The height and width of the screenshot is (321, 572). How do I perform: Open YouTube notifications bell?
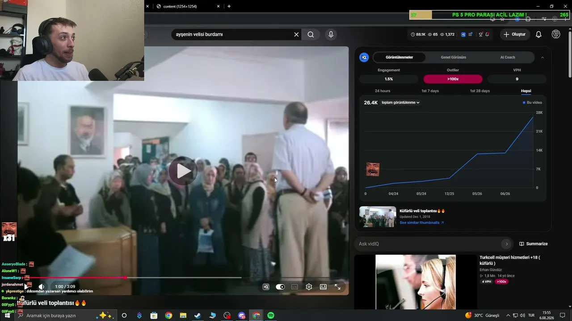[x=538, y=34]
